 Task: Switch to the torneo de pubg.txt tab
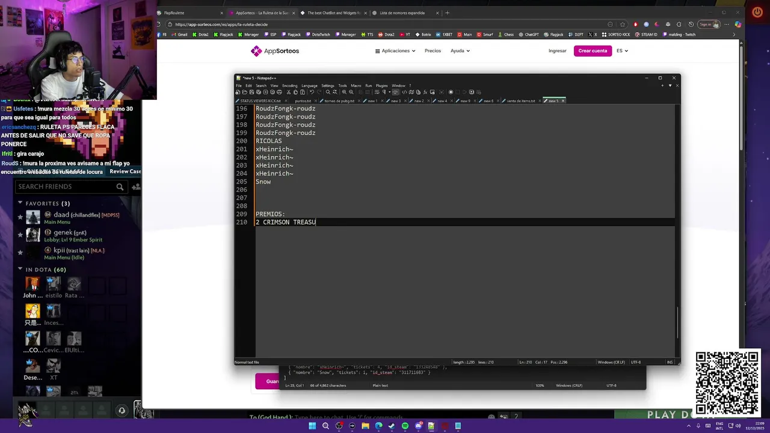tap(339, 101)
